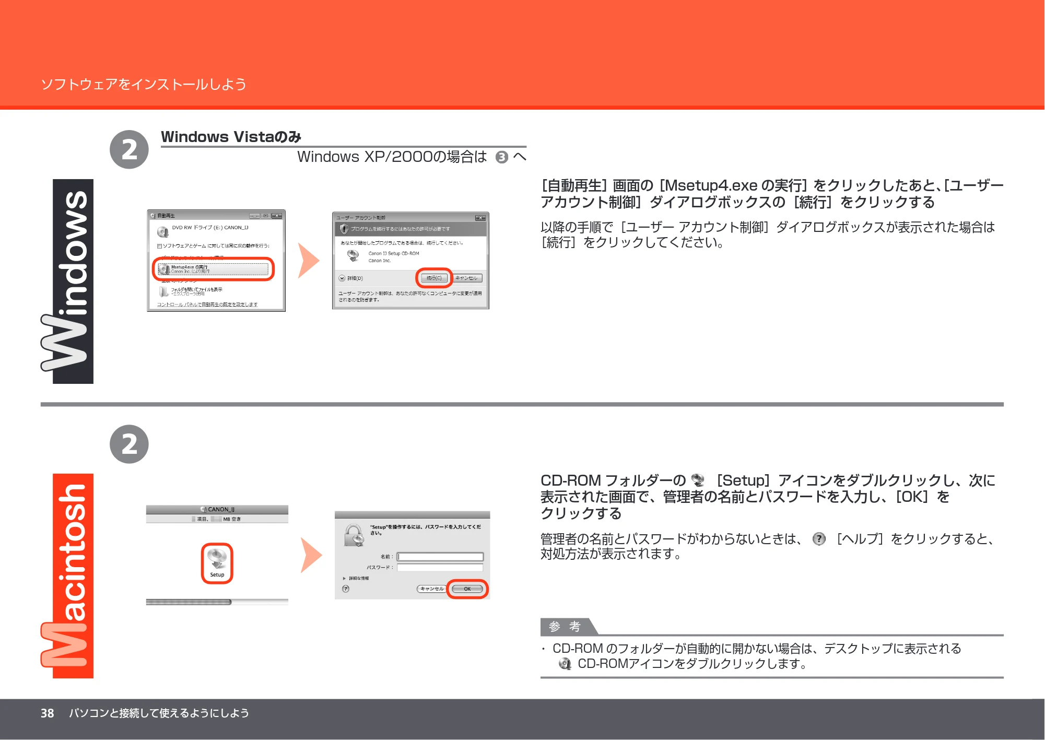The image size is (1045, 740).
Task: Click the AutoPlay title bar icon
Action: pos(153,216)
